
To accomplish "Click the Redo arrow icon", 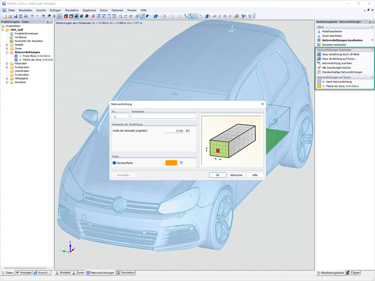I will point(37,16).
